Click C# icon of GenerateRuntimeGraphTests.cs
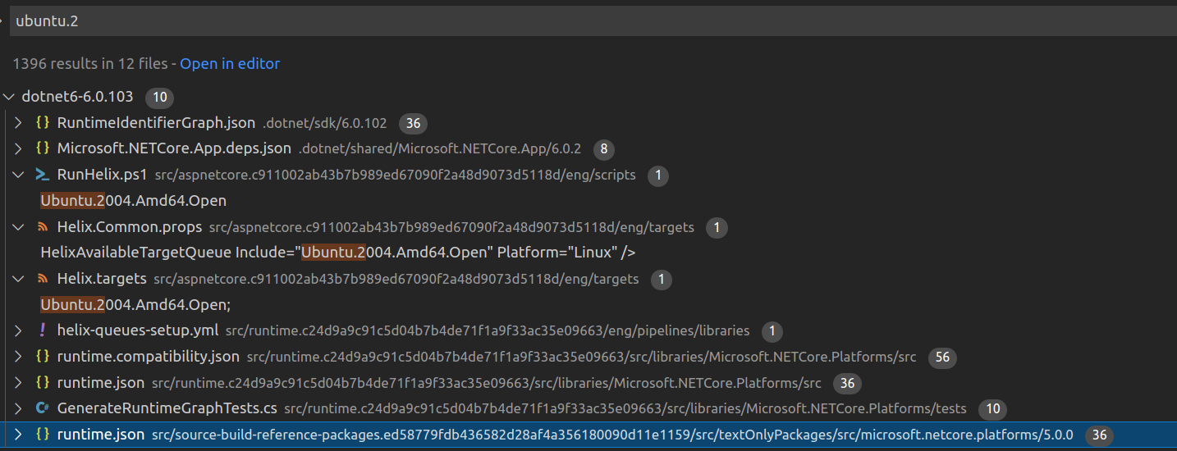1177x451 pixels. 42,408
